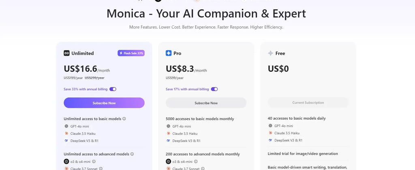This screenshot has width=415, height=170.
Task: Click info icon beside Pro Claude 3.7 Sonnet
Action: pyautogui.click(x=203, y=168)
